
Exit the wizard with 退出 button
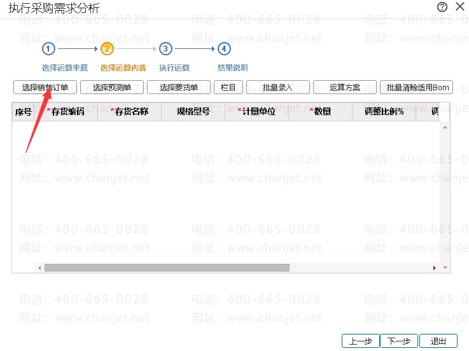coord(438,341)
